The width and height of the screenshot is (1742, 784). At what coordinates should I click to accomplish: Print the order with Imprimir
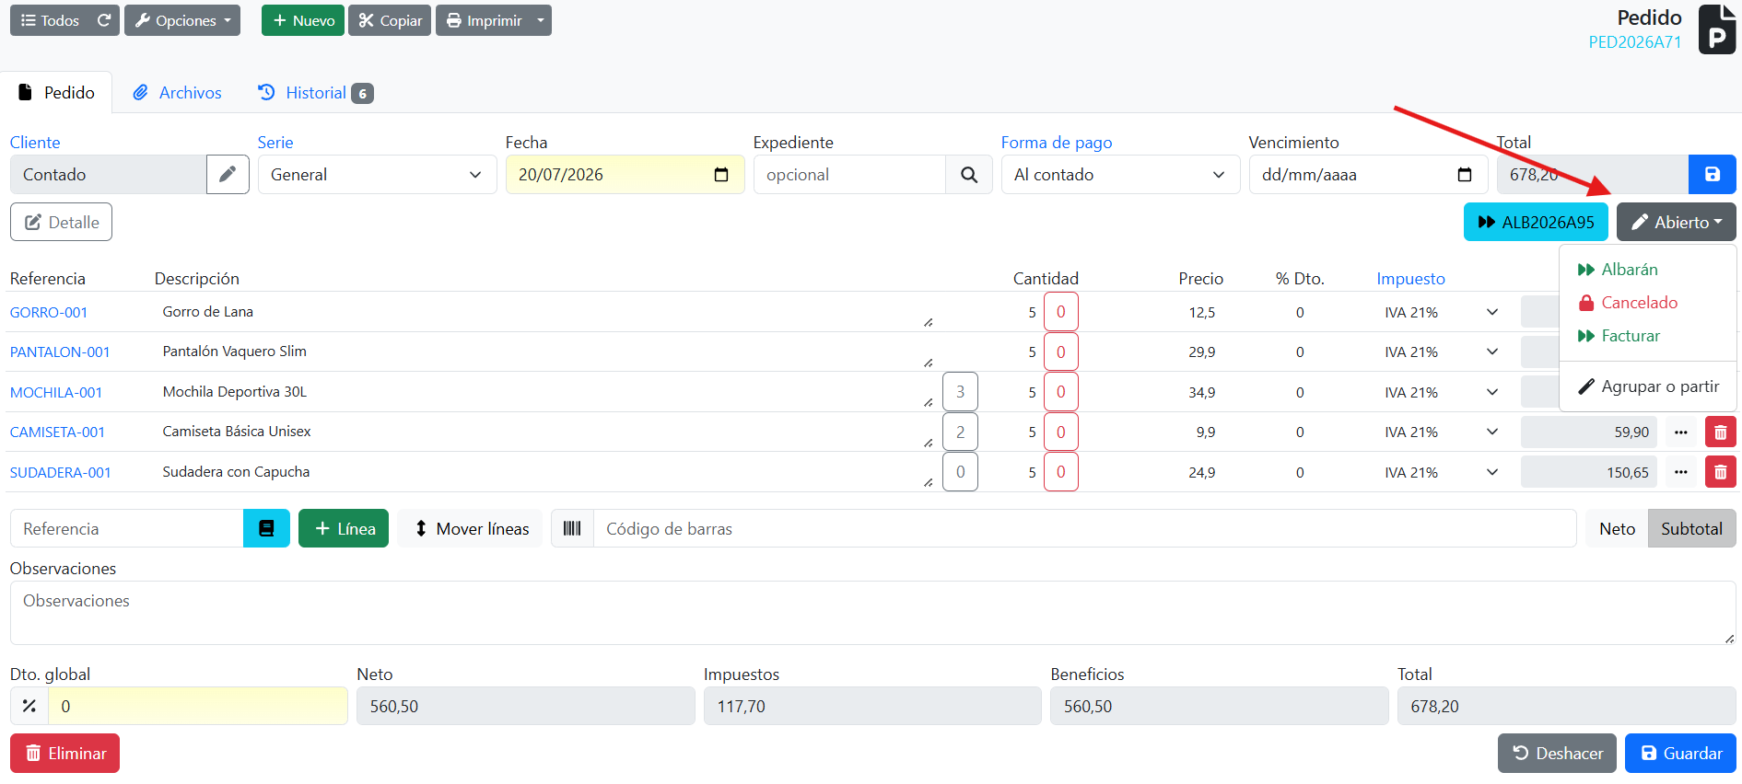pos(484,20)
